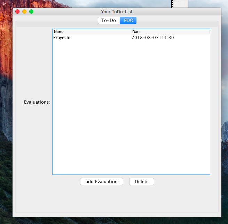This screenshot has height=224, width=228.
Task: Click the 2018-08-07T11:30 date cell
Action: 153,38
